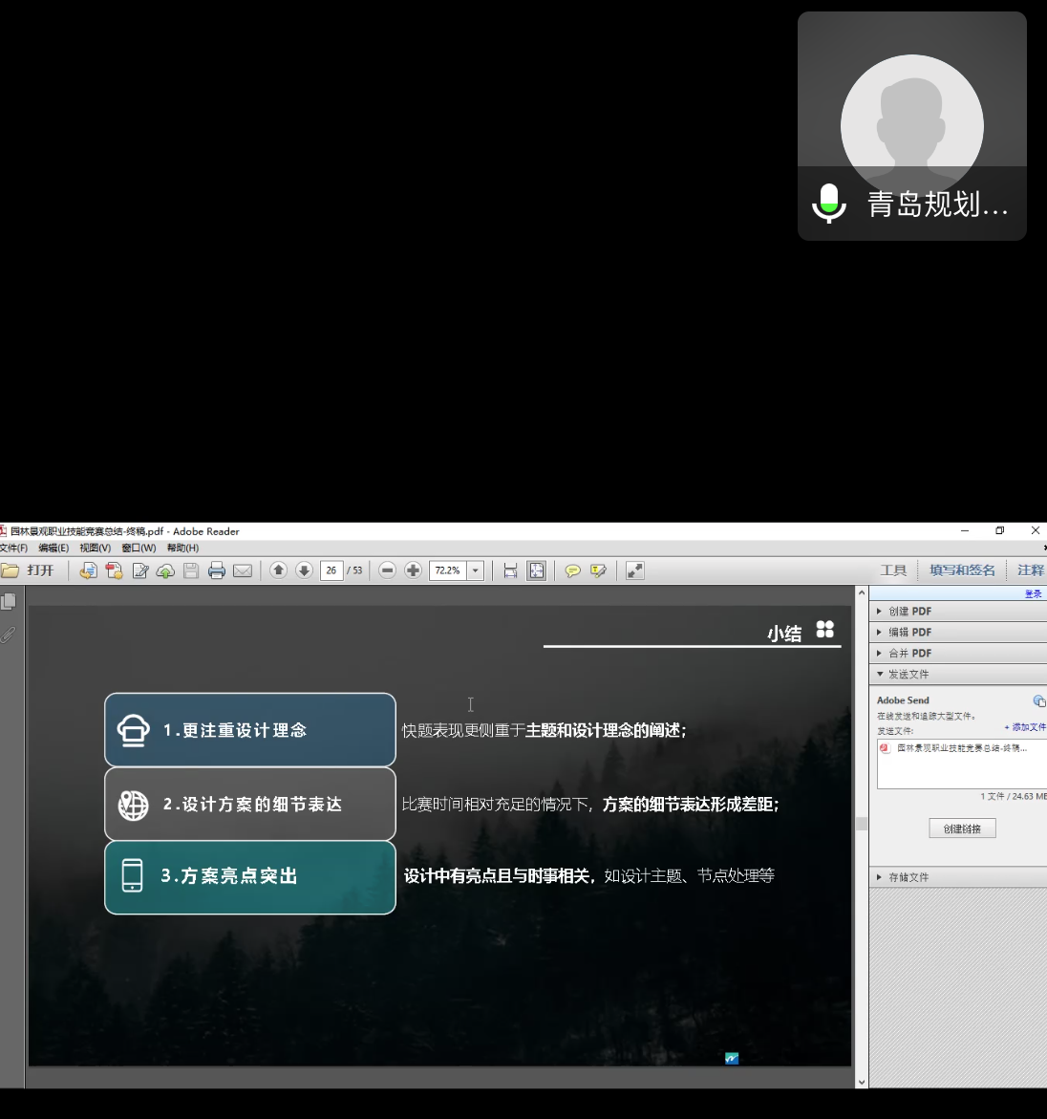Click the email envelope icon

(243, 570)
